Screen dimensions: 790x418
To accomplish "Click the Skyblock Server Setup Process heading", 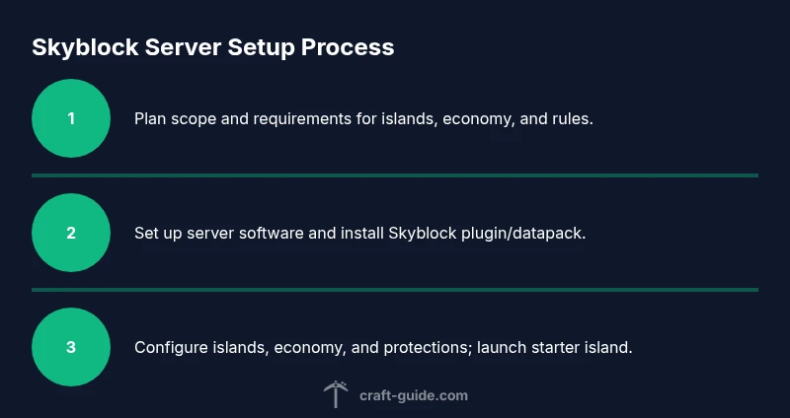I will 213,47.
